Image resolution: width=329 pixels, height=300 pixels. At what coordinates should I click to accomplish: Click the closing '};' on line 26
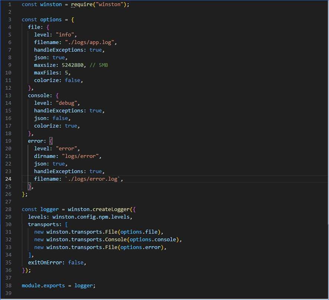pyautogui.click(x=24, y=194)
